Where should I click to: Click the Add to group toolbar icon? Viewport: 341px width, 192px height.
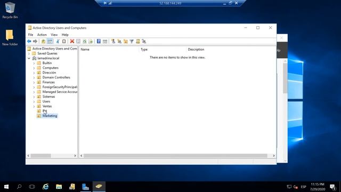[x=144, y=41]
